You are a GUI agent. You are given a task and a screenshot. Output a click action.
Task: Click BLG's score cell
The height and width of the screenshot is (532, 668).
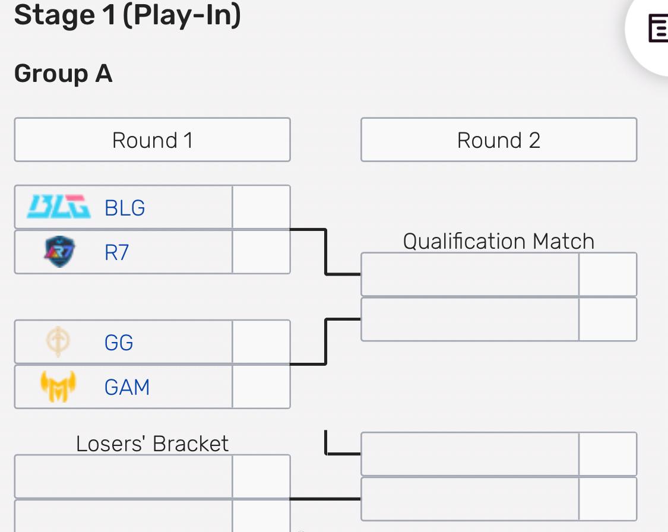[260, 207]
